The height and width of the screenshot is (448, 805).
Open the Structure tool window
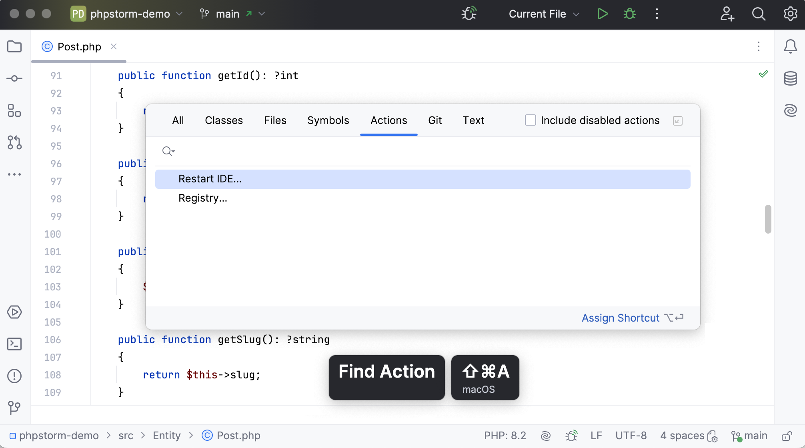pos(15,111)
